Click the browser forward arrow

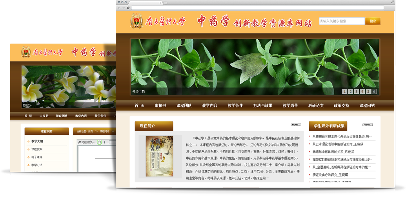pyautogui.click(x=124, y=8)
